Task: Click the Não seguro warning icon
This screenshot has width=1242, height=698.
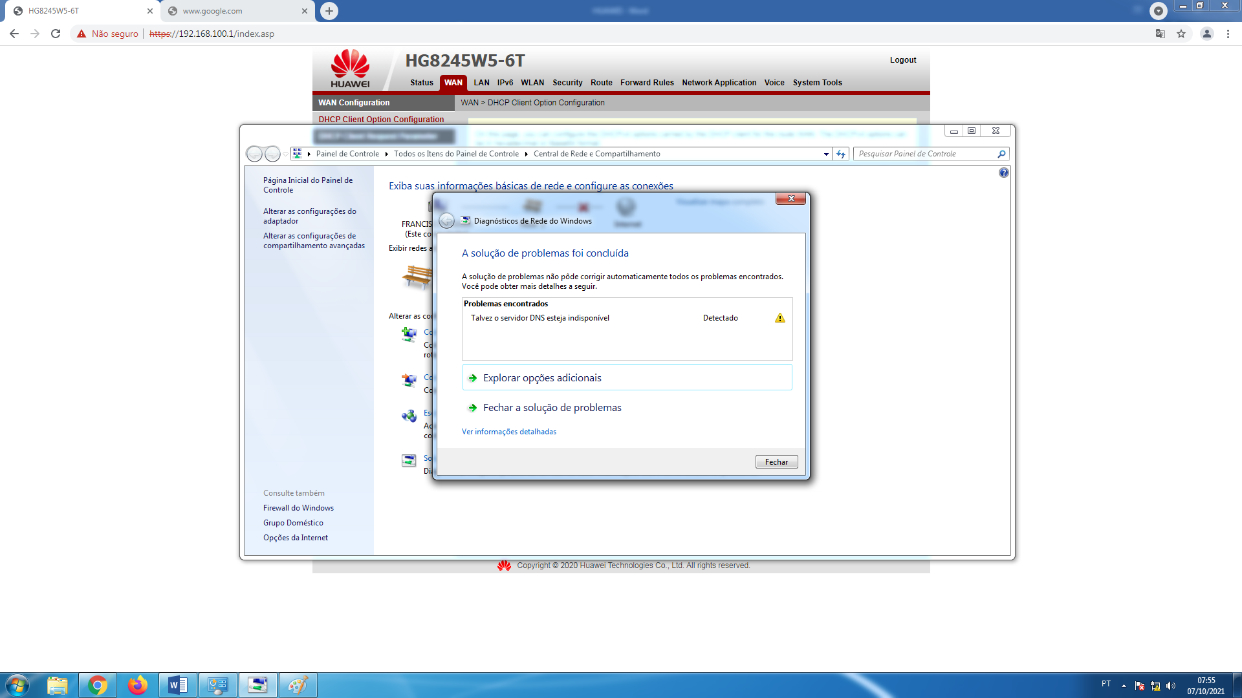Action: (x=82, y=34)
